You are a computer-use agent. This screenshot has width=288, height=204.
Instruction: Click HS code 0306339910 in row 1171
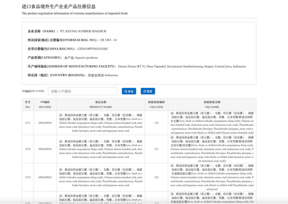pyautogui.click(x=45, y=123)
